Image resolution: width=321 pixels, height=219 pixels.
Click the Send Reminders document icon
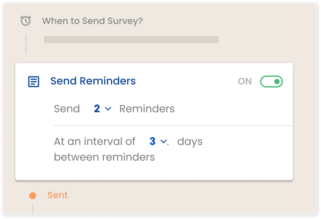[x=34, y=82]
